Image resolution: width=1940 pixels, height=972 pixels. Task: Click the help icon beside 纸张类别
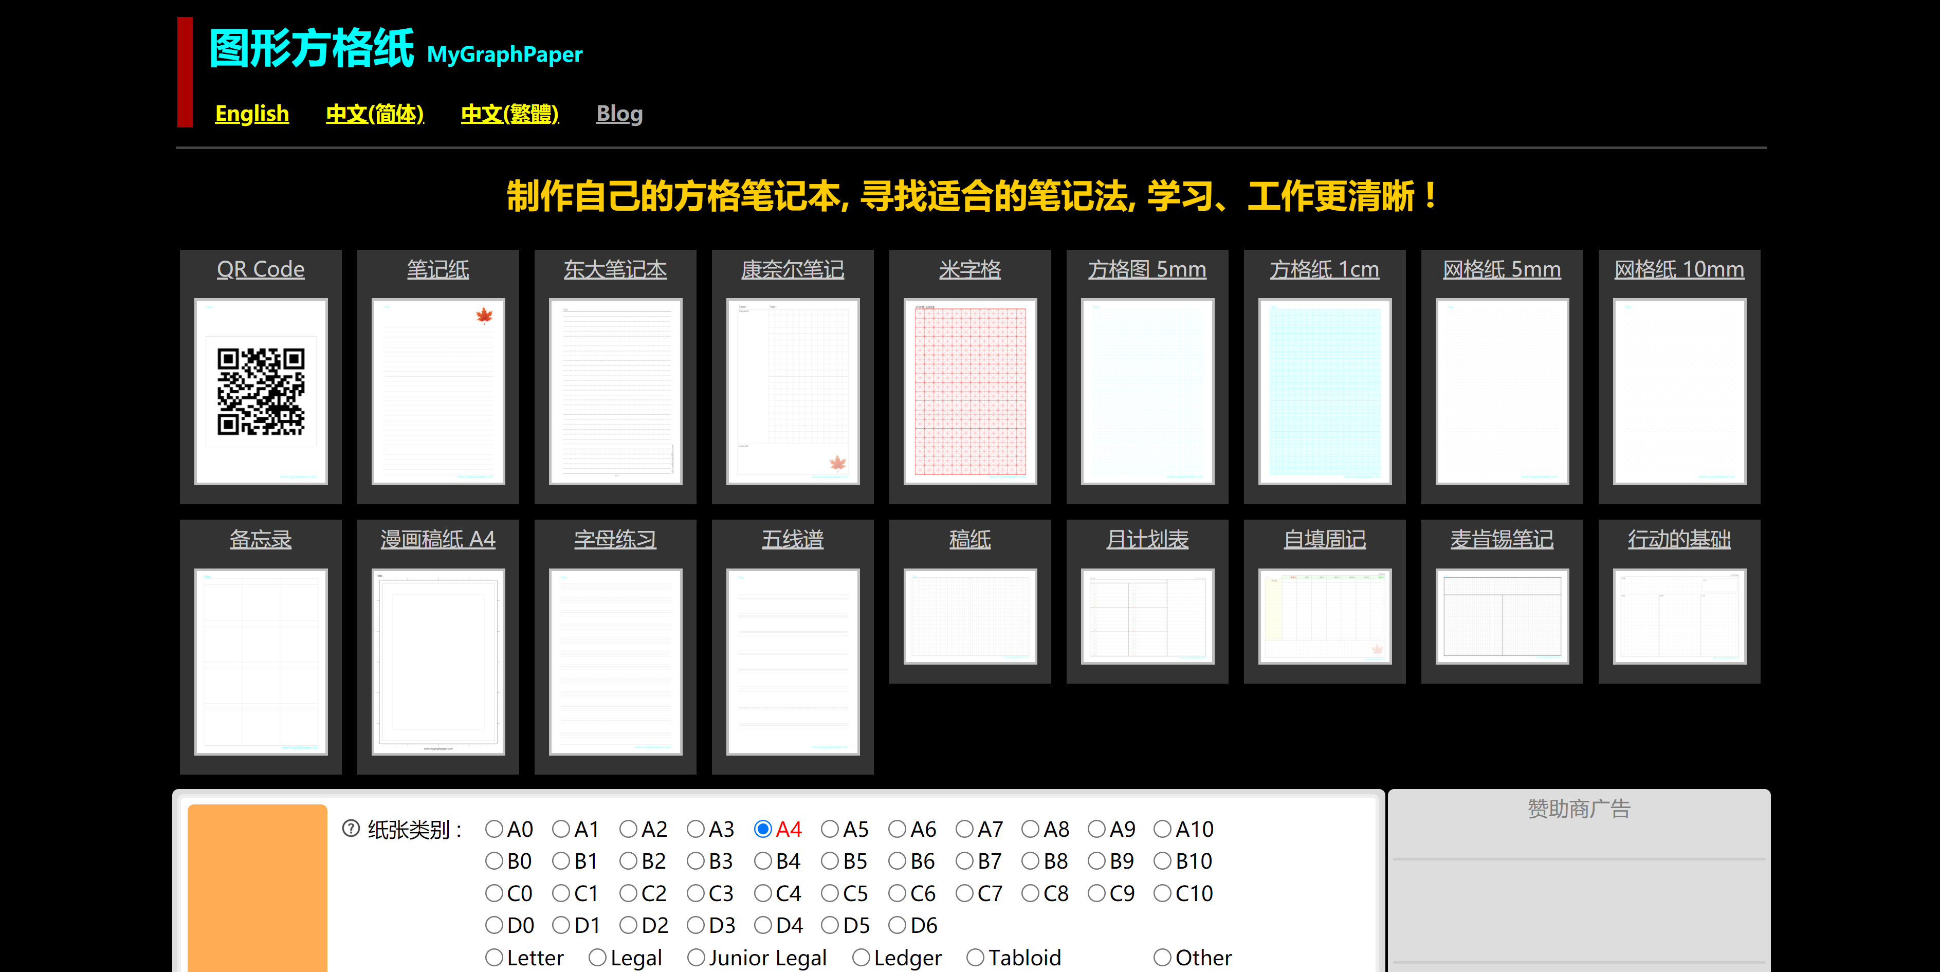[x=351, y=828]
